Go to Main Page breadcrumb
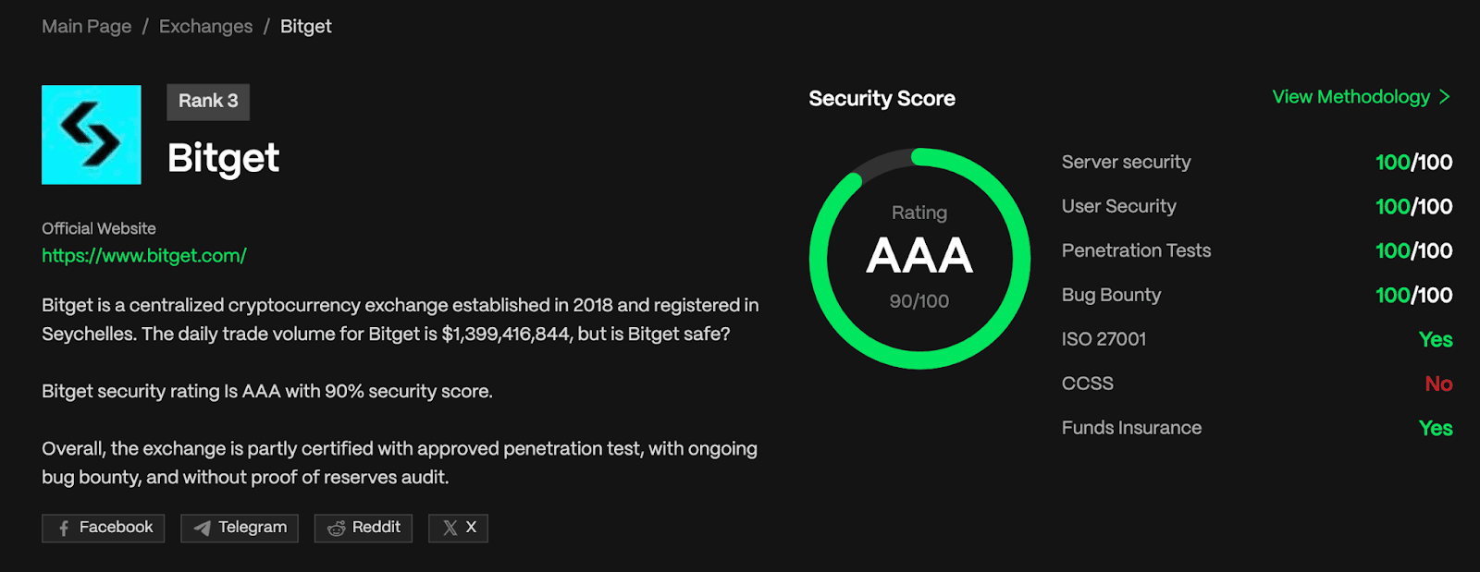 87,27
